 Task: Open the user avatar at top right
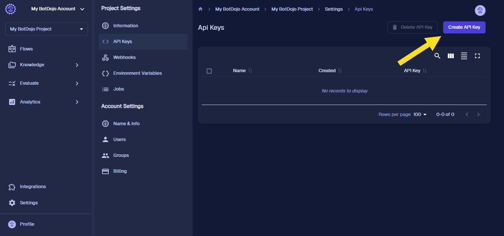pyautogui.click(x=480, y=11)
